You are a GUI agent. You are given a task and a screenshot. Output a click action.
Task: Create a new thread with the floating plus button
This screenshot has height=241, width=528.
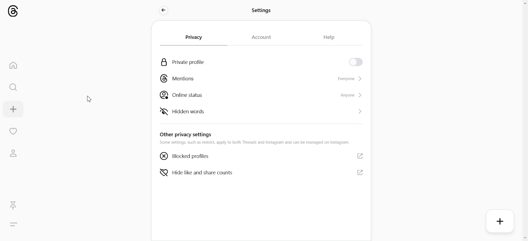tap(499, 221)
